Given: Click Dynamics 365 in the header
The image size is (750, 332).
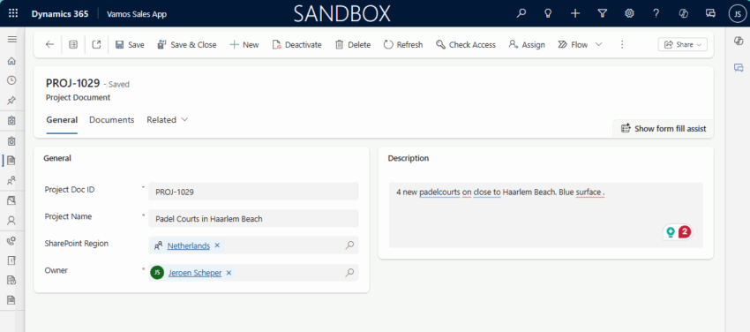Looking at the screenshot, I should pos(60,14).
